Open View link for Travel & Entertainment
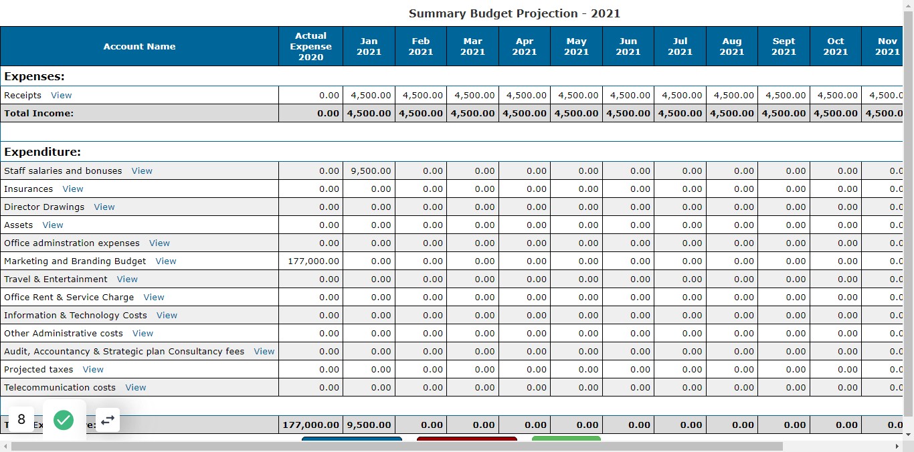This screenshot has width=914, height=452. pyautogui.click(x=127, y=279)
